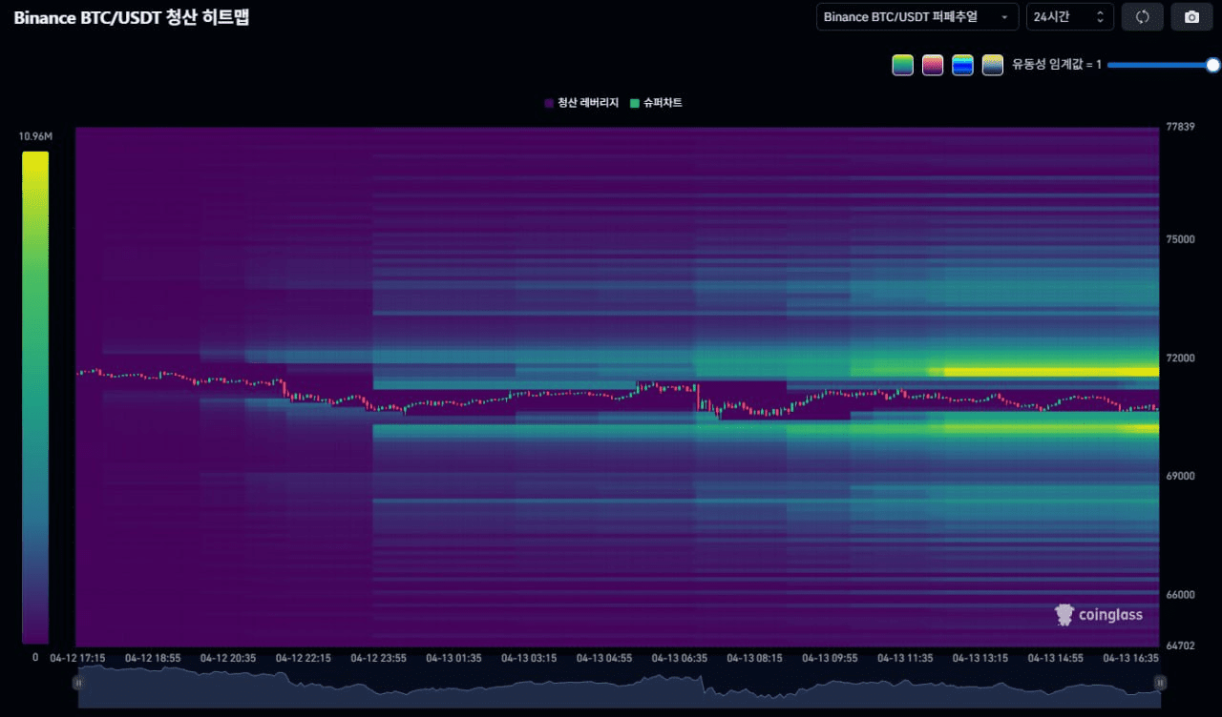Click the 66000 price axis label
Screen dimensions: 1222x717
1180,595
